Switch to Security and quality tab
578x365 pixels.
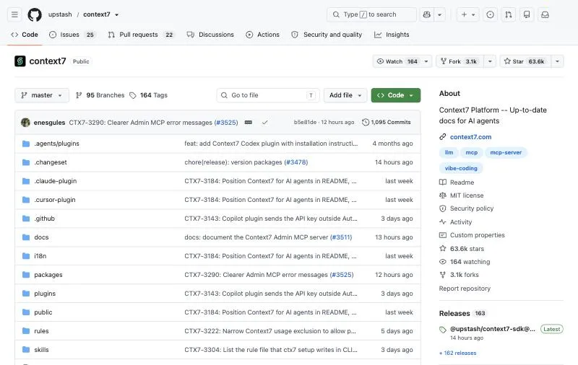pyautogui.click(x=327, y=35)
